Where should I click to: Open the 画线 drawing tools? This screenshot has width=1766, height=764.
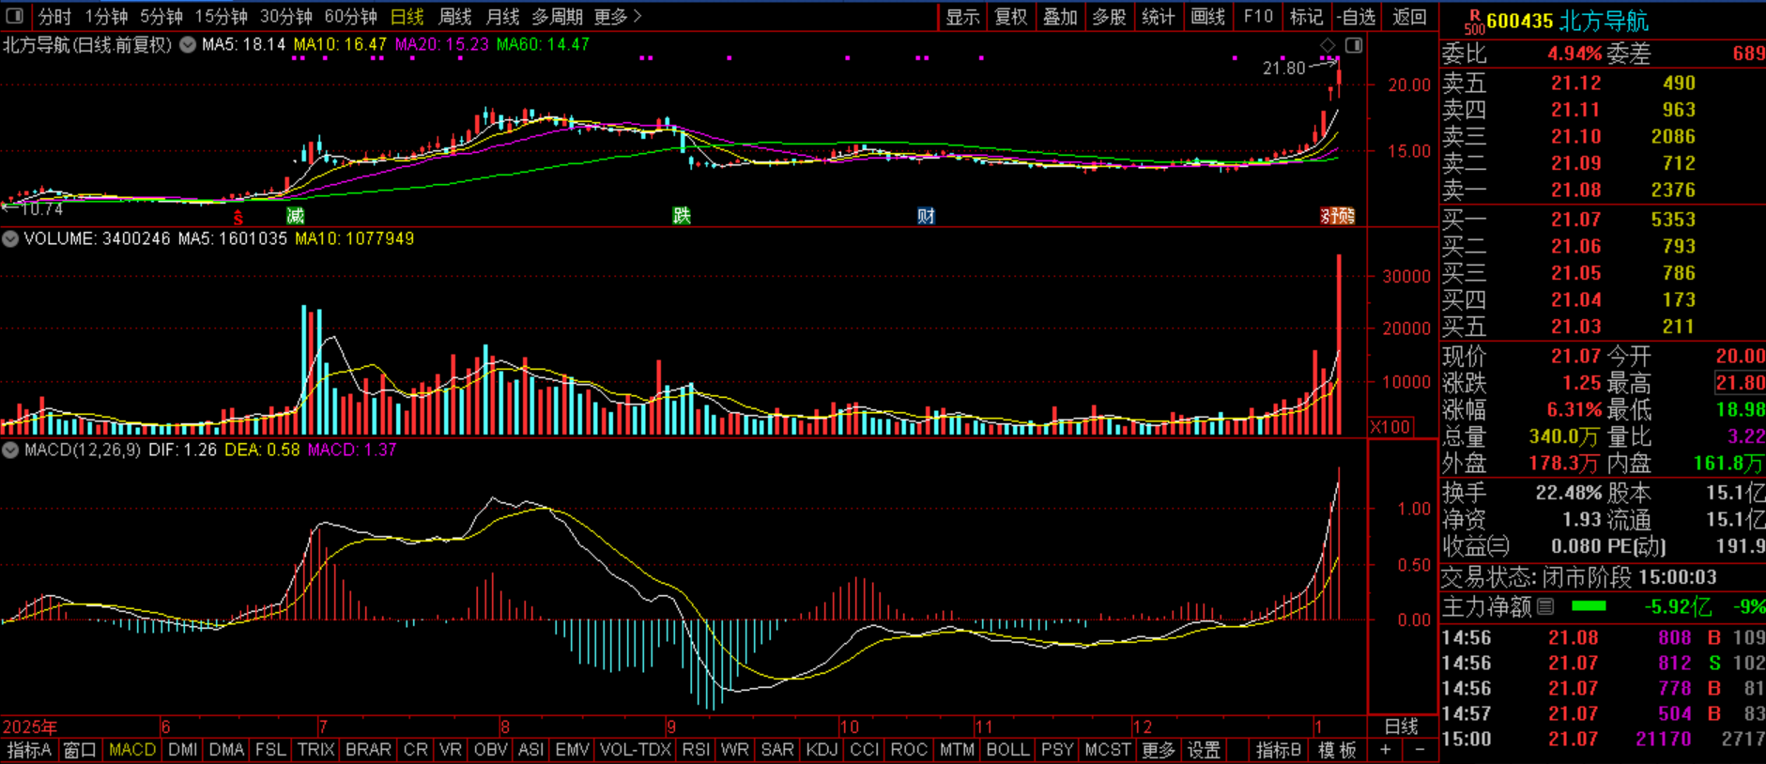[x=1207, y=16]
